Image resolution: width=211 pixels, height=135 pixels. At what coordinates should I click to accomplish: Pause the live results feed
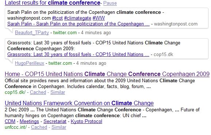tap(110, 3)
